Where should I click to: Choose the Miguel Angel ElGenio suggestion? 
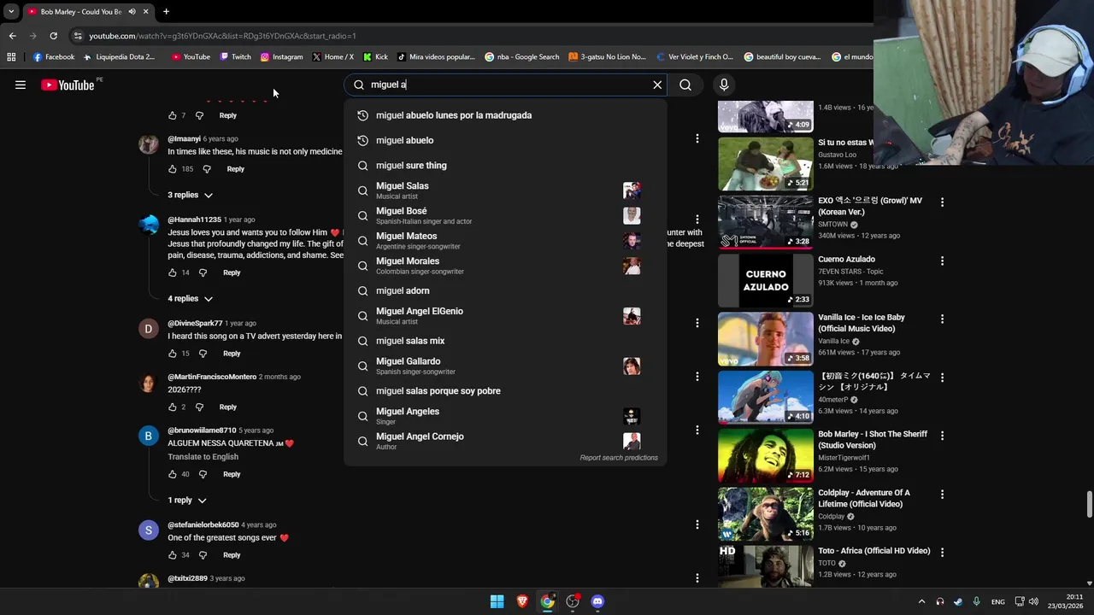[x=505, y=316]
